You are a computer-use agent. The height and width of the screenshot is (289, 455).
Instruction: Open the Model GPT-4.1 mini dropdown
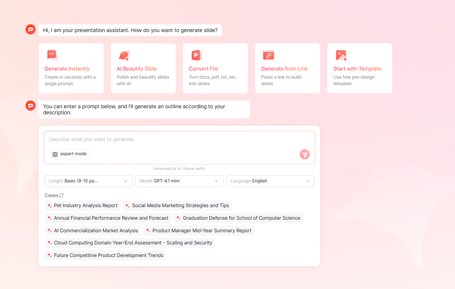[179, 181]
